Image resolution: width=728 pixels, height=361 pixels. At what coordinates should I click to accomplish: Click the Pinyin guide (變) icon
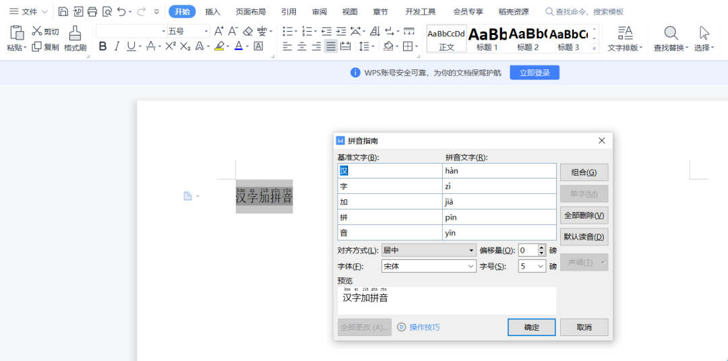click(x=262, y=32)
